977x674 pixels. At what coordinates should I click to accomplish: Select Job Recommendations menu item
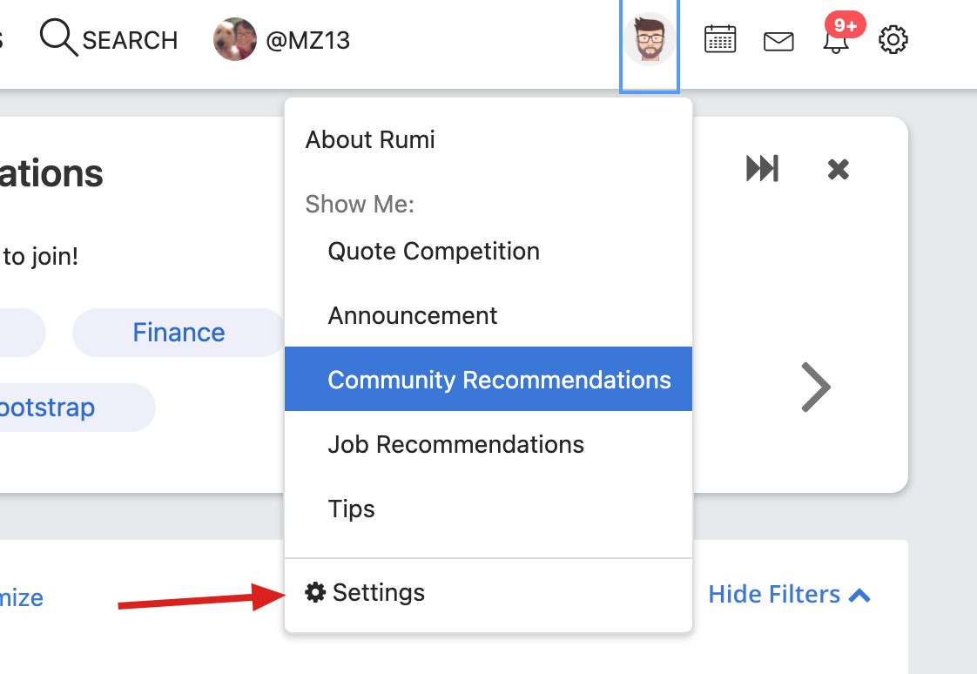tap(488, 444)
